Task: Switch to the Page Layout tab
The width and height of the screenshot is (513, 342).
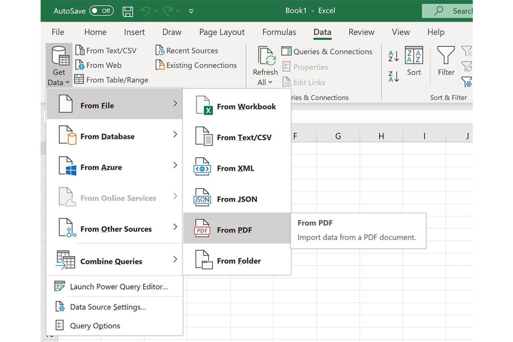Action: click(x=222, y=32)
